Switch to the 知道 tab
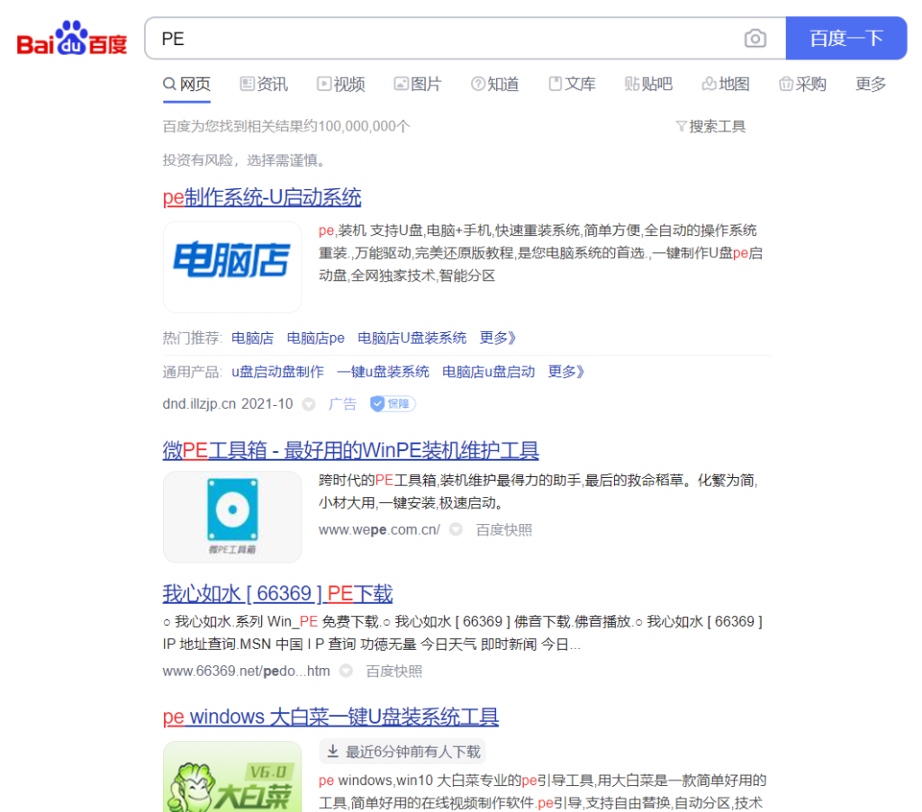The height and width of the screenshot is (812, 922). (x=495, y=84)
